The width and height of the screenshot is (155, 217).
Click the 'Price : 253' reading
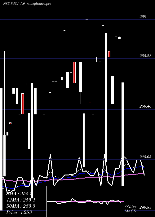pyautogui.click(x=19, y=212)
